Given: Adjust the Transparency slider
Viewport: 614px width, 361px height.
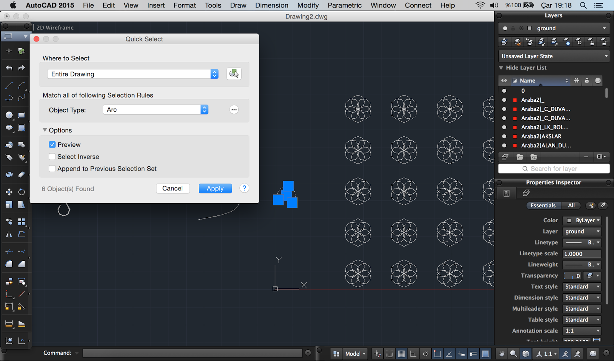Looking at the screenshot, I should pos(572,276).
